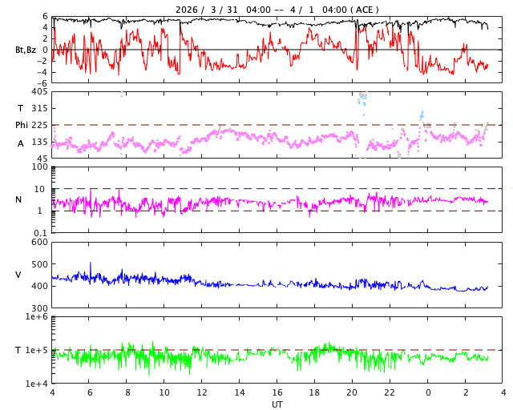Click the ACE date range plot title
Screen dimensions: 513x410
click(277, 10)
